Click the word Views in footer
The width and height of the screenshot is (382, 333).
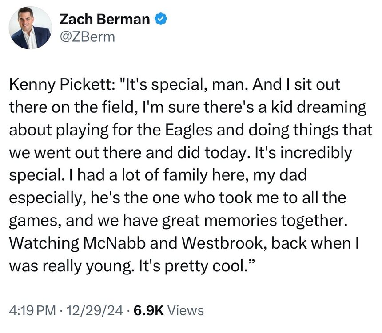tap(186, 310)
